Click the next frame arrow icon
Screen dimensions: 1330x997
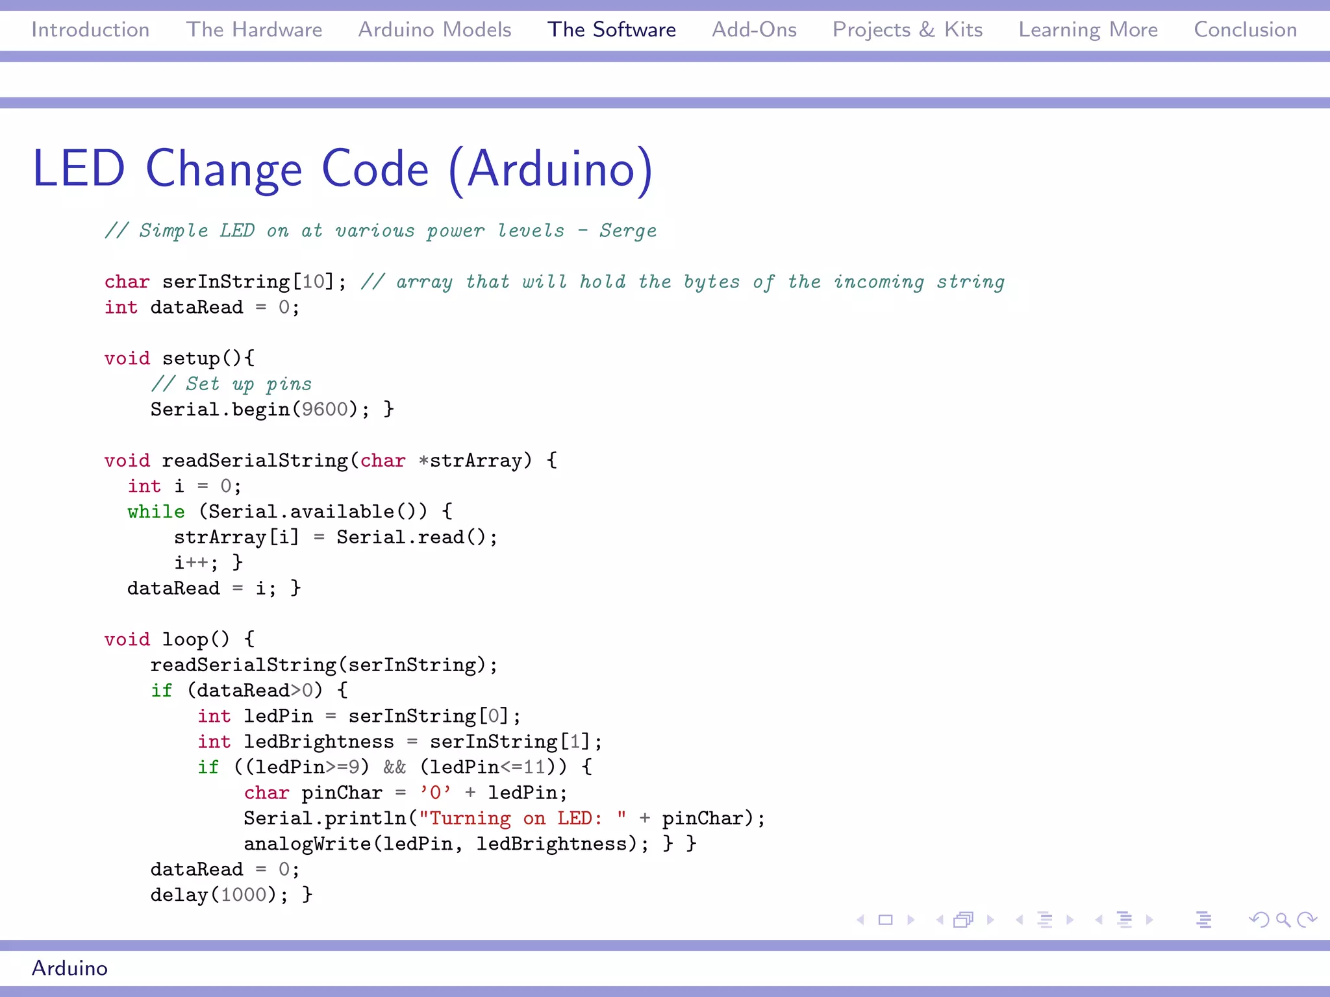tap(990, 920)
